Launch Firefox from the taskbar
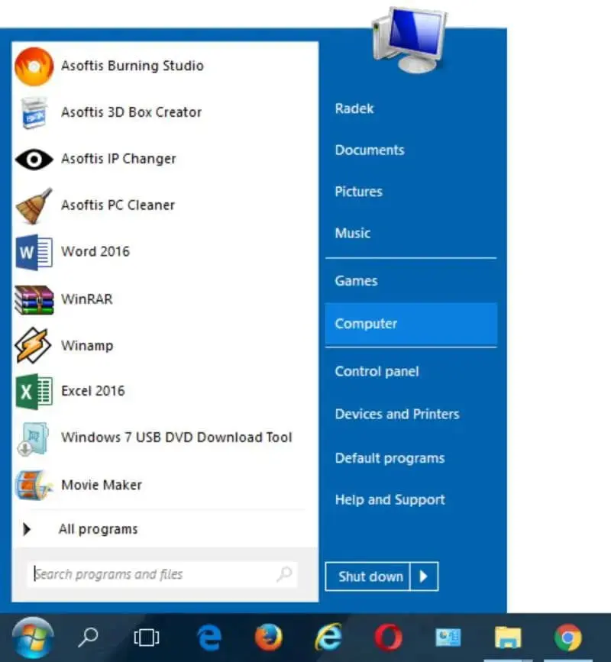611x662 pixels. click(269, 637)
